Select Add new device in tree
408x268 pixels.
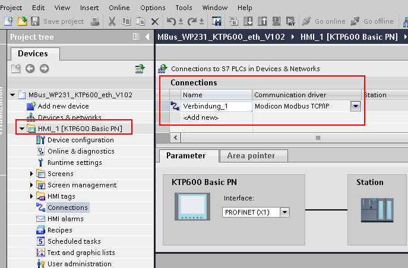(63, 106)
